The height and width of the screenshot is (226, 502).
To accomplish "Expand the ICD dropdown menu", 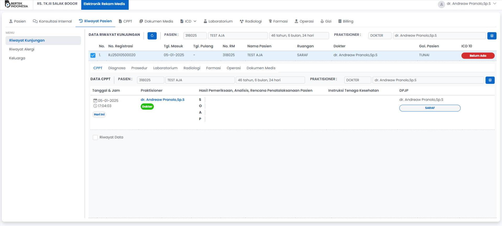I will pos(188,21).
